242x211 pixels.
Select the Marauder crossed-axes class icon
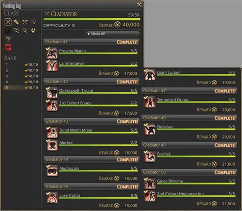[25, 22]
